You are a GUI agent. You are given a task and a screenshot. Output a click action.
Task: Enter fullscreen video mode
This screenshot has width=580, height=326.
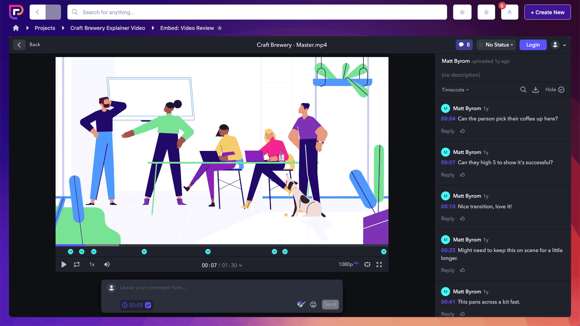pyautogui.click(x=379, y=265)
